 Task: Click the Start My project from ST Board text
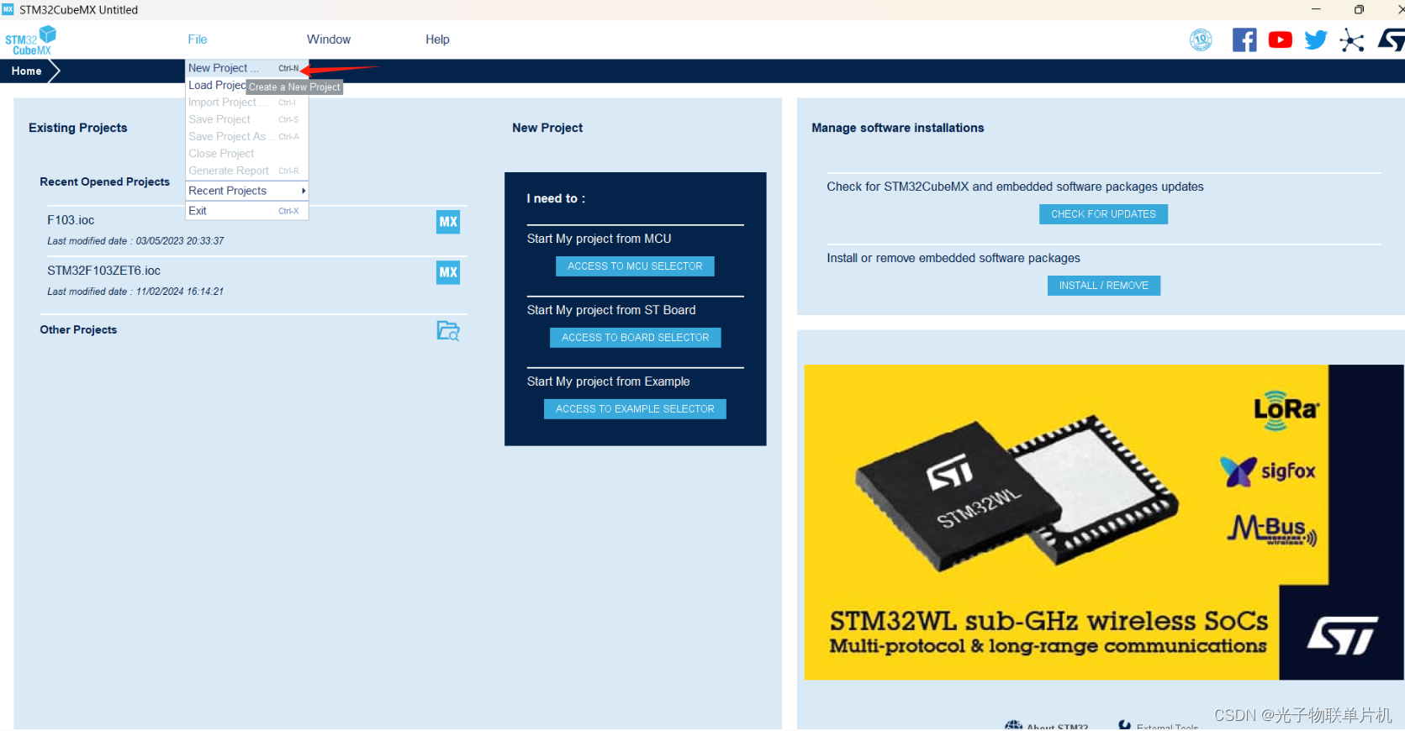pyautogui.click(x=611, y=310)
